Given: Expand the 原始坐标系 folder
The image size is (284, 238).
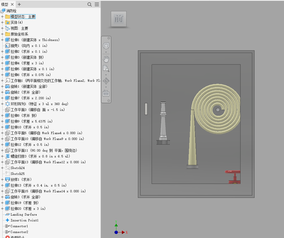Looking at the screenshot, I should coord(2,34).
